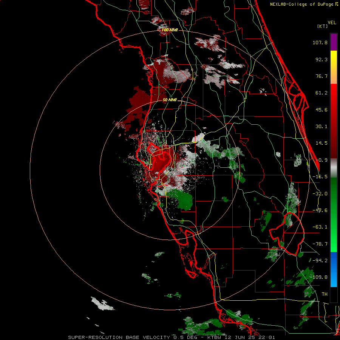Click the VEL legend title
The image size is (340, 340).
tap(332, 23)
